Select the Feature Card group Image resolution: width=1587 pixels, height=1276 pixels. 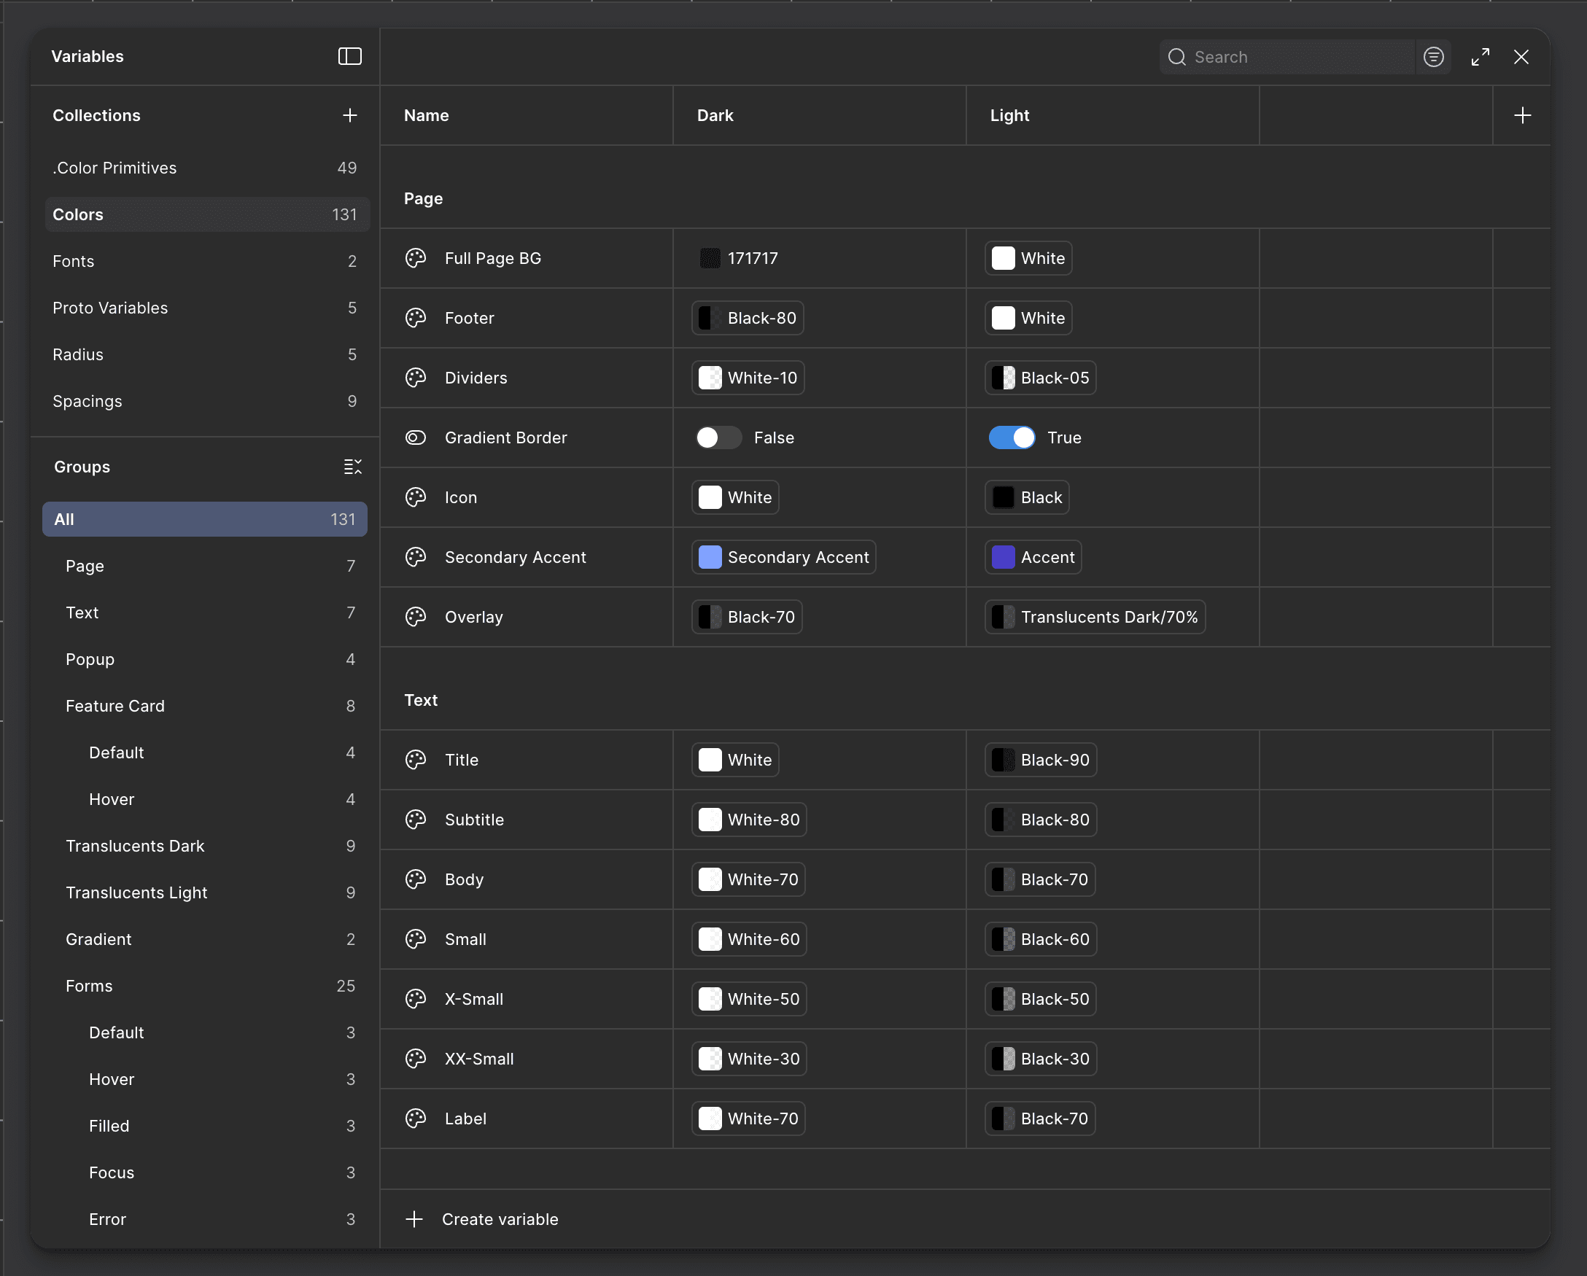115,706
